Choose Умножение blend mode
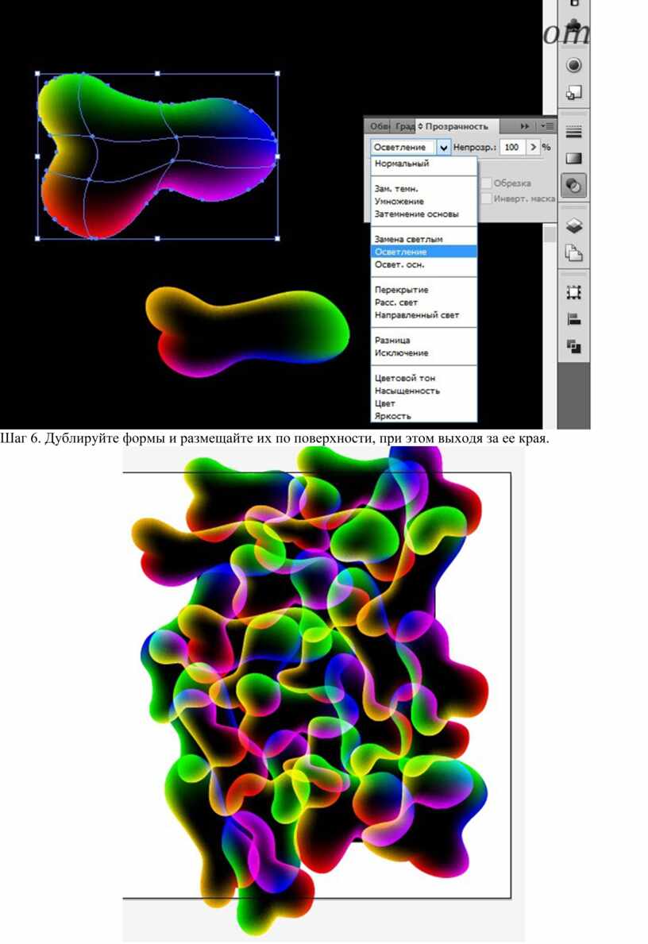648x944 pixels. point(399,202)
